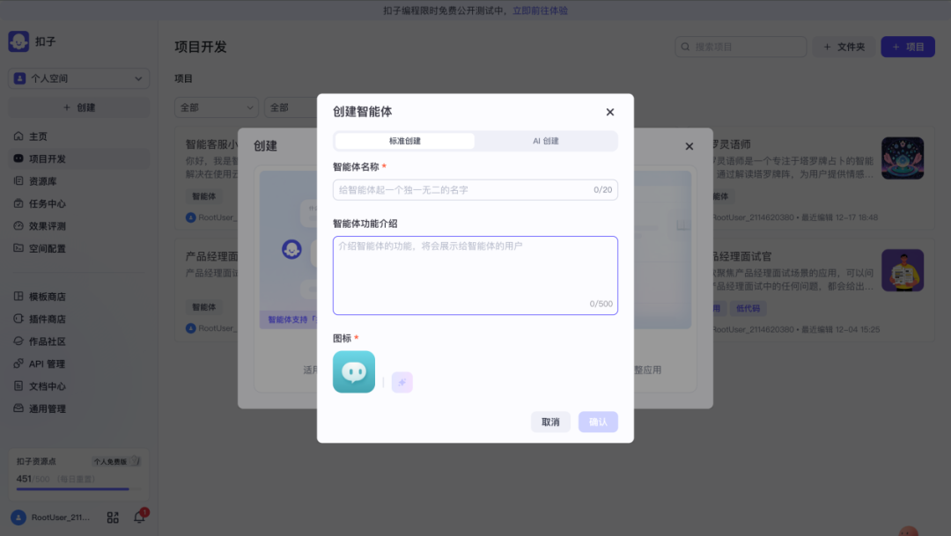Expand the 个人空间 workspace dropdown

click(x=79, y=78)
